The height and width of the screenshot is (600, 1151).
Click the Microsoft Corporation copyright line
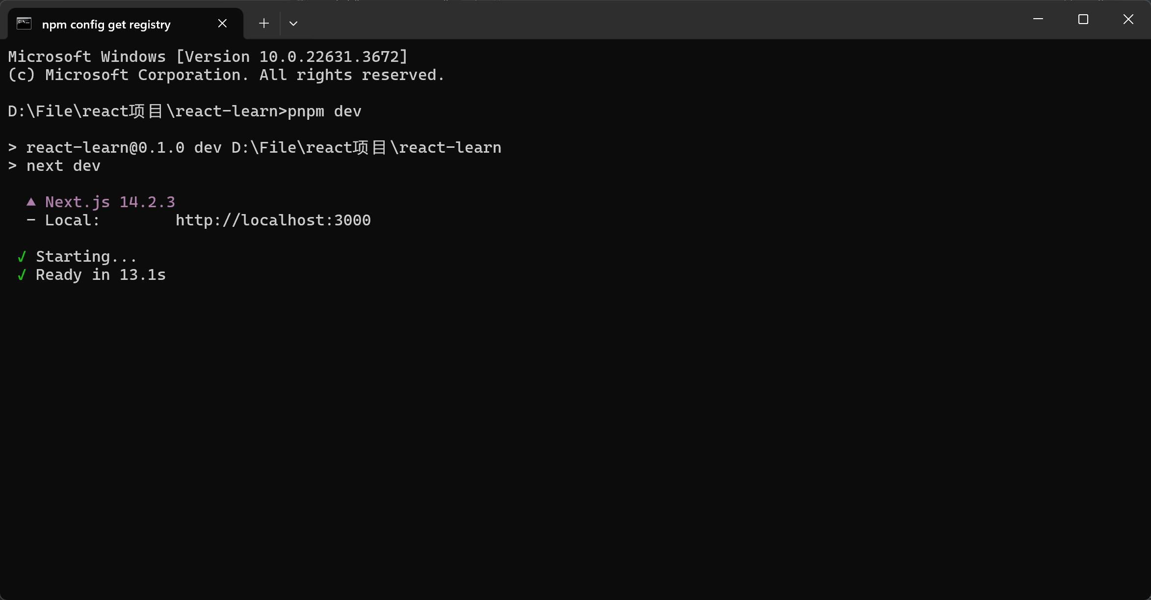pos(226,75)
